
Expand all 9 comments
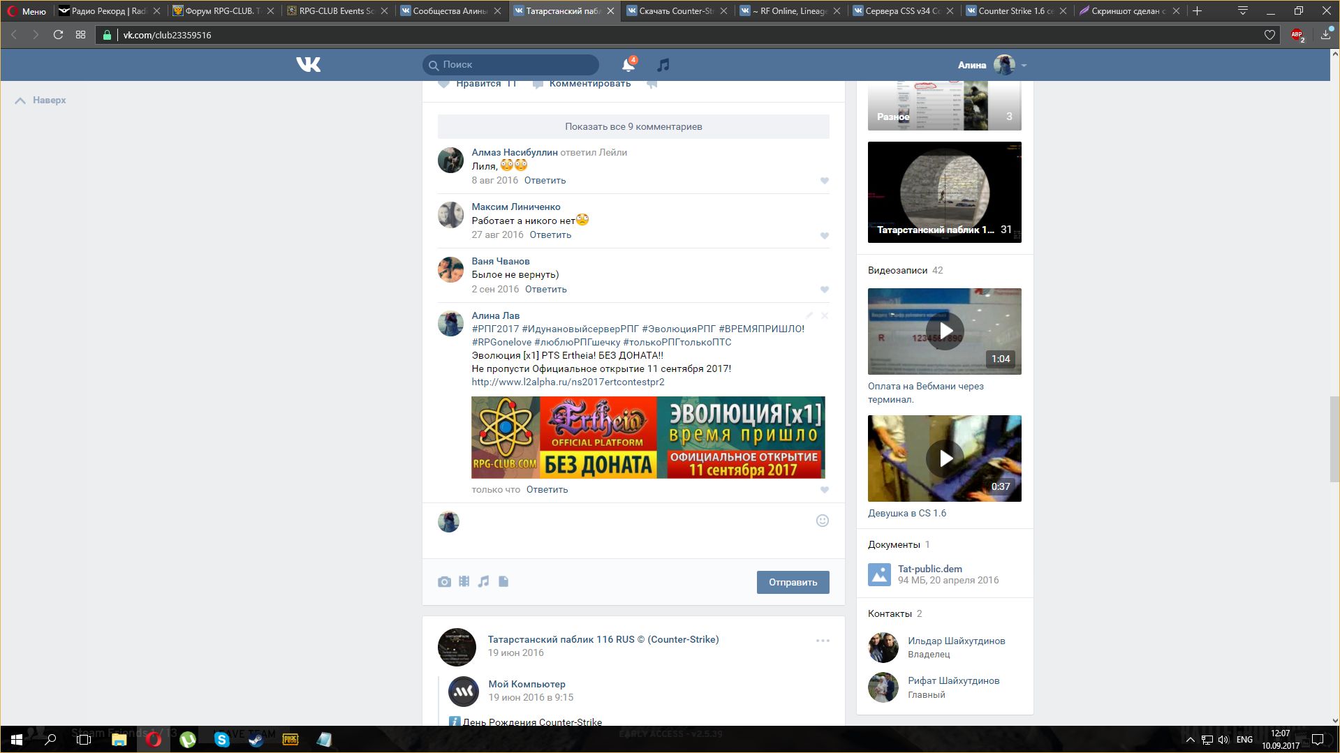[633, 126]
